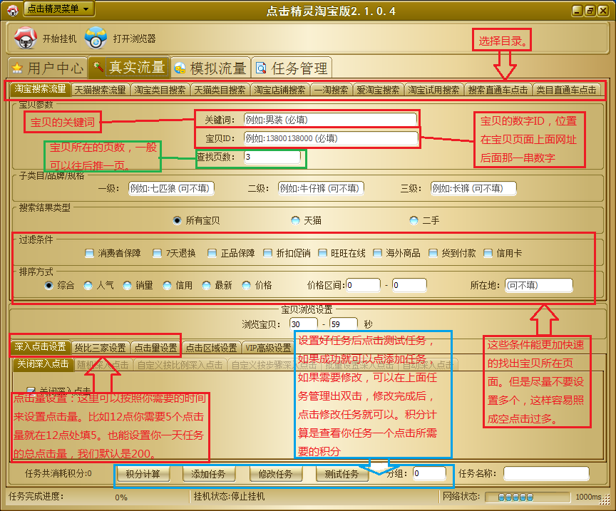Open the 点击精灵菜单 dropdown
616x511 pixels.
pos(59,9)
